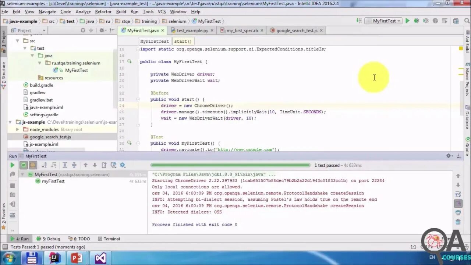Open the MyFirstTest run configuration dropdown
This screenshot has width=471, height=265.
click(384, 21)
